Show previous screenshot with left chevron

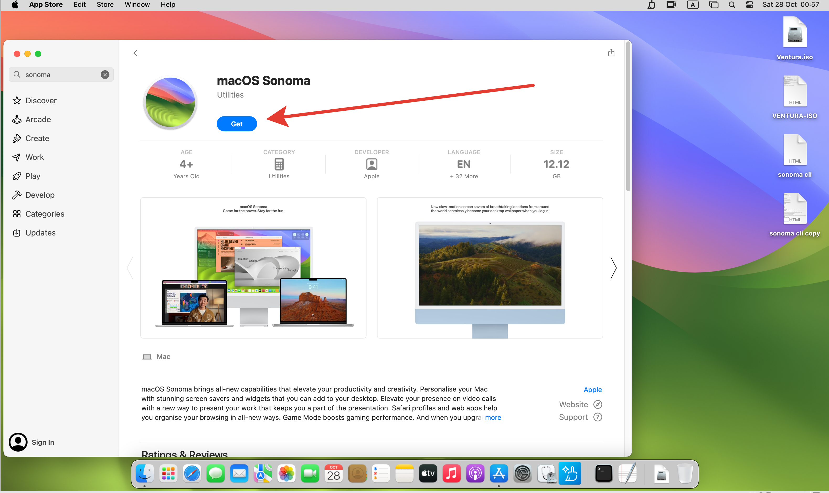point(130,268)
